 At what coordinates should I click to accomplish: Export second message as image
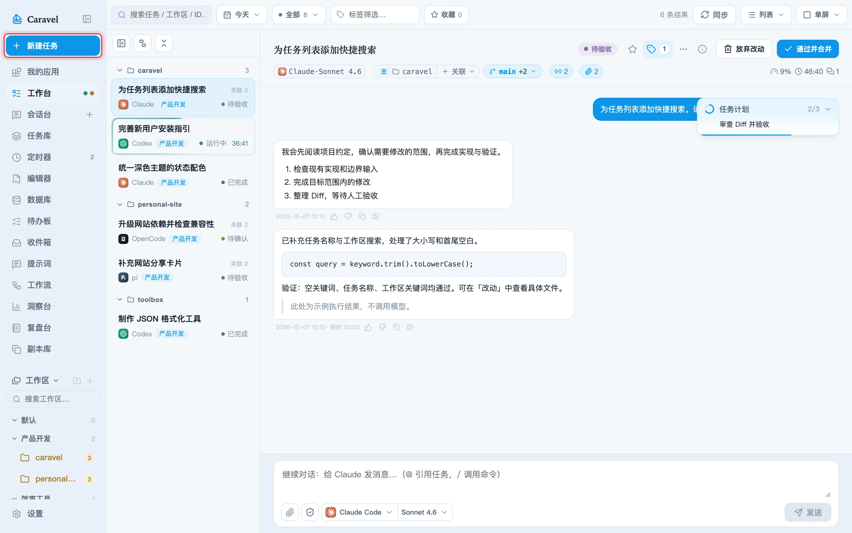point(410,327)
